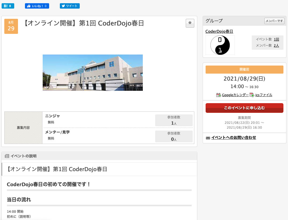The image size is (288, 220).
Task: Open イベントへのお問い合わせ link
Action: [x=234, y=138]
